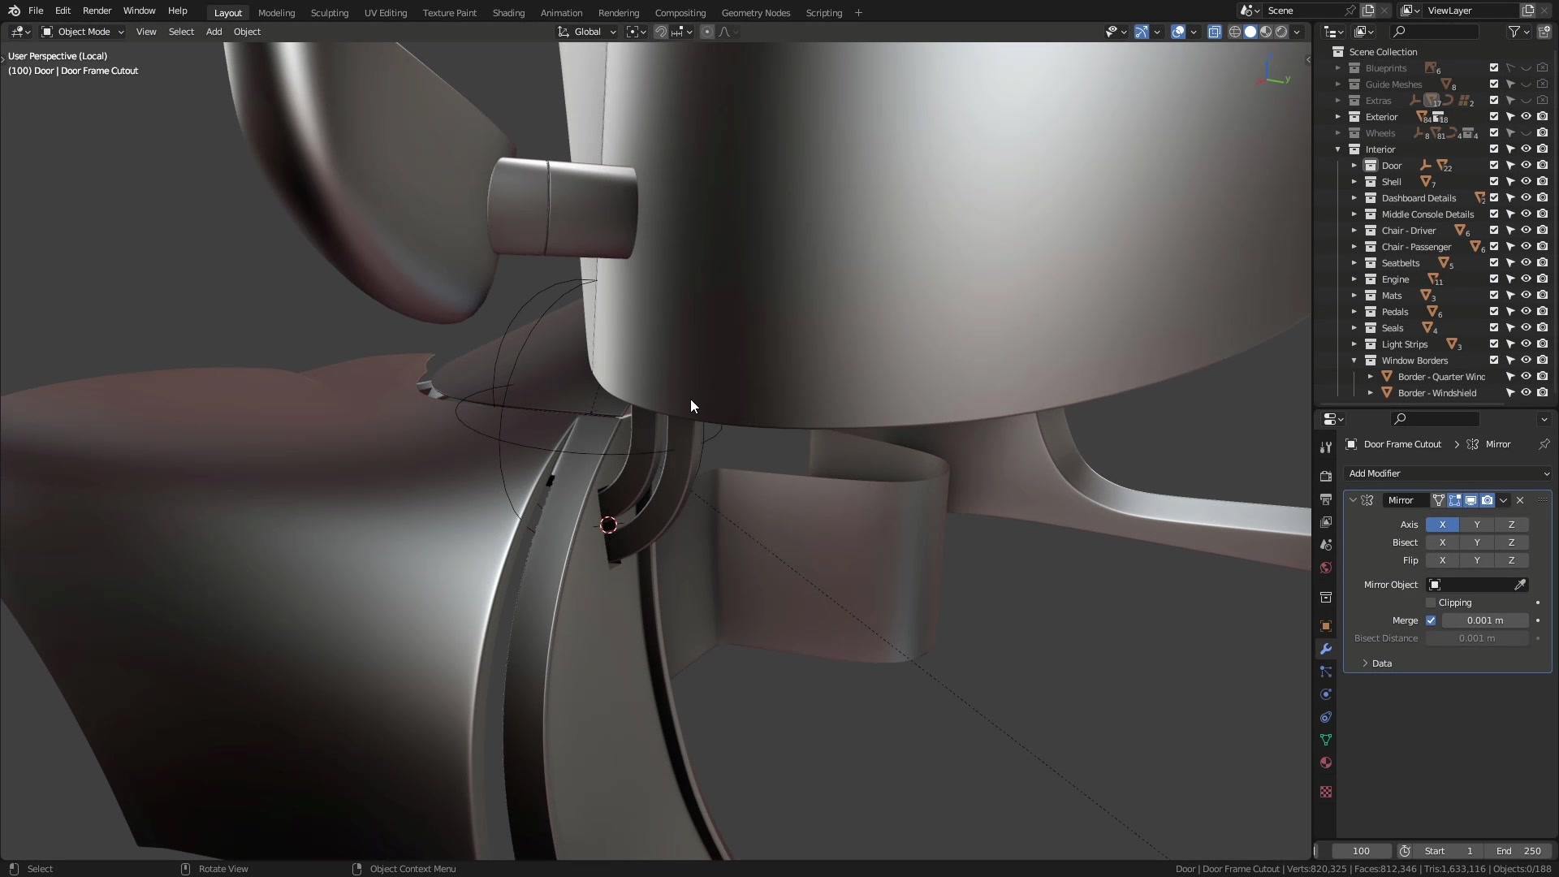Collapse the Window Borders collection
The height and width of the screenshot is (877, 1559).
(x=1354, y=361)
